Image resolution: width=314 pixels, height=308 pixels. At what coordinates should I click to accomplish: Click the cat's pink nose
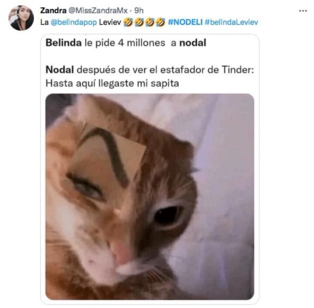(x=122, y=253)
